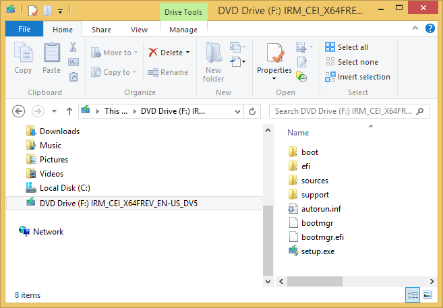Switch to the Home ribbon tab

point(63,30)
